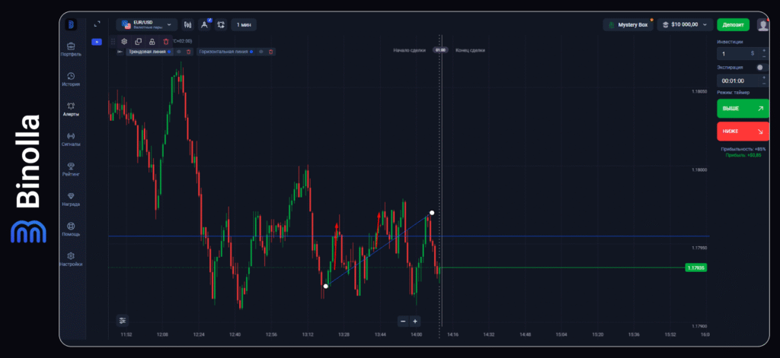The height and width of the screenshot is (358, 780).
Task: Click the Инвестиции amount input field
Action: 735,54
